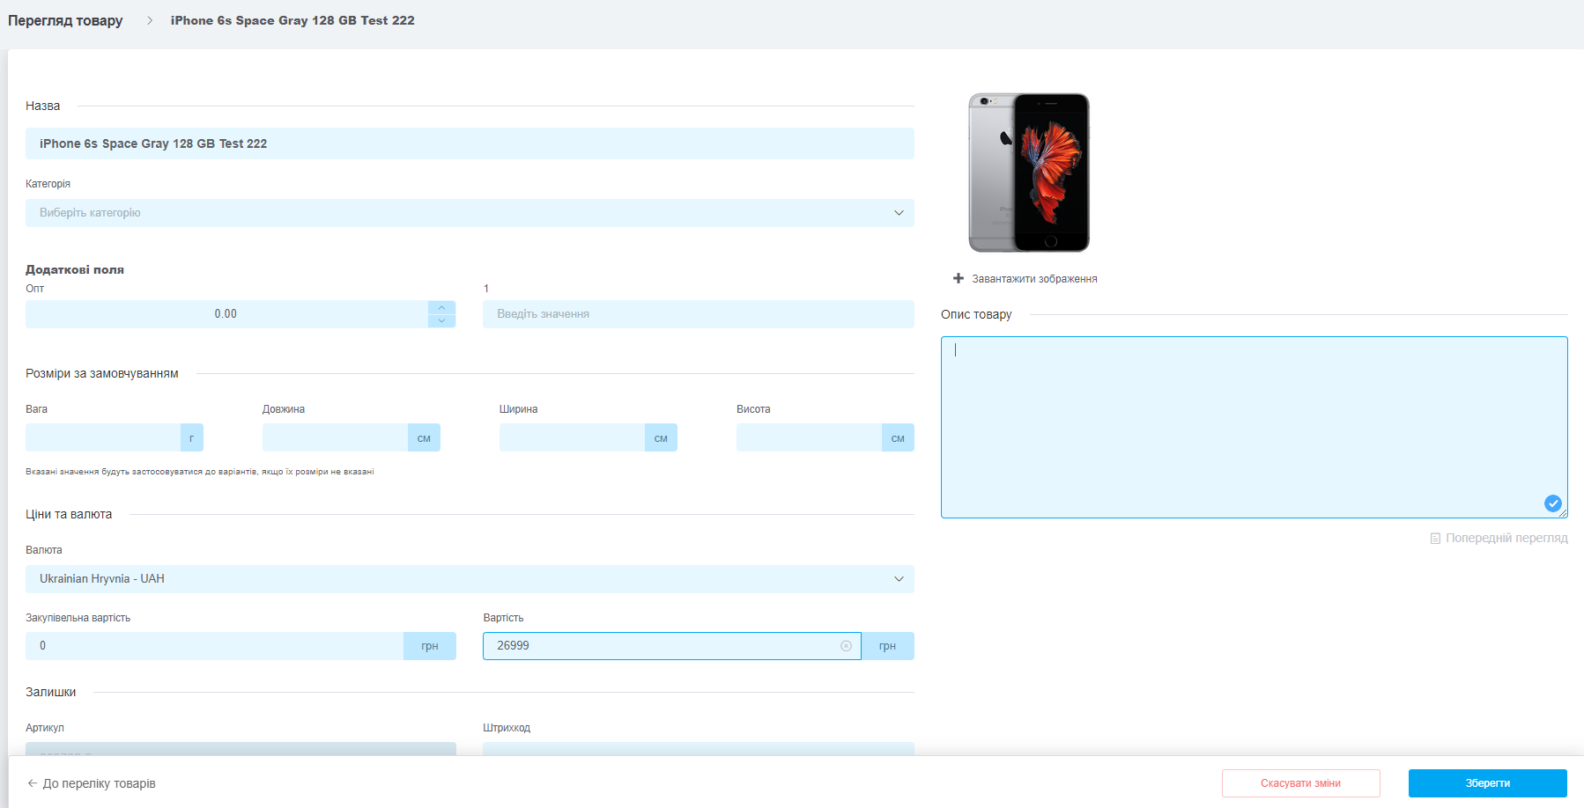Click the plus icon for uploading an image

(959, 278)
